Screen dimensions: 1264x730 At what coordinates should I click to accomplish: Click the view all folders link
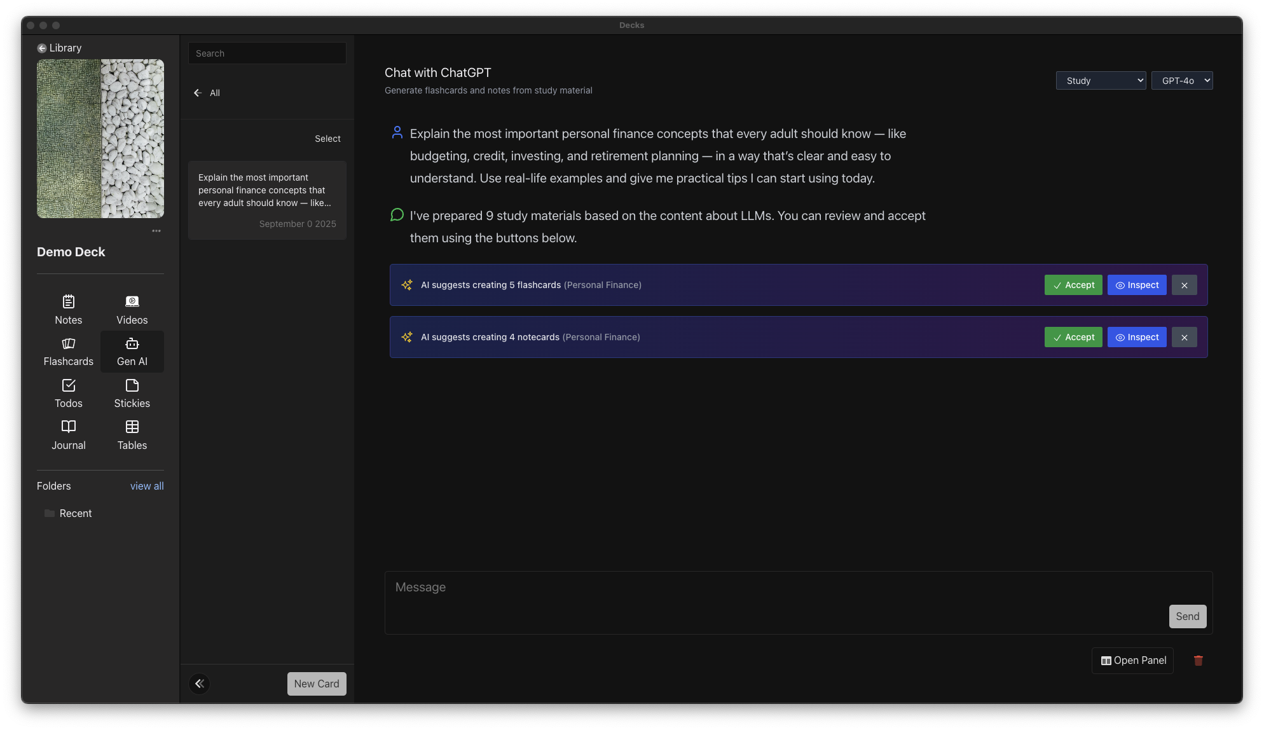pyautogui.click(x=147, y=486)
